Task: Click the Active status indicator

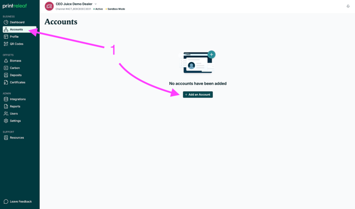Action: point(98,9)
